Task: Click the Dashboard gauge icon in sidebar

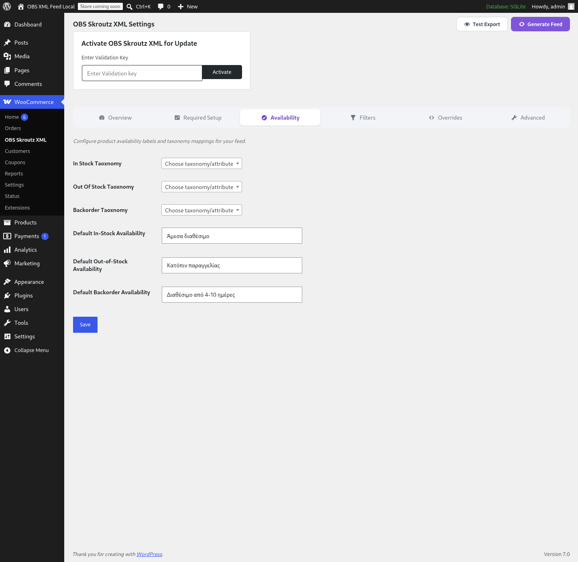Action: click(x=7, y=24)
